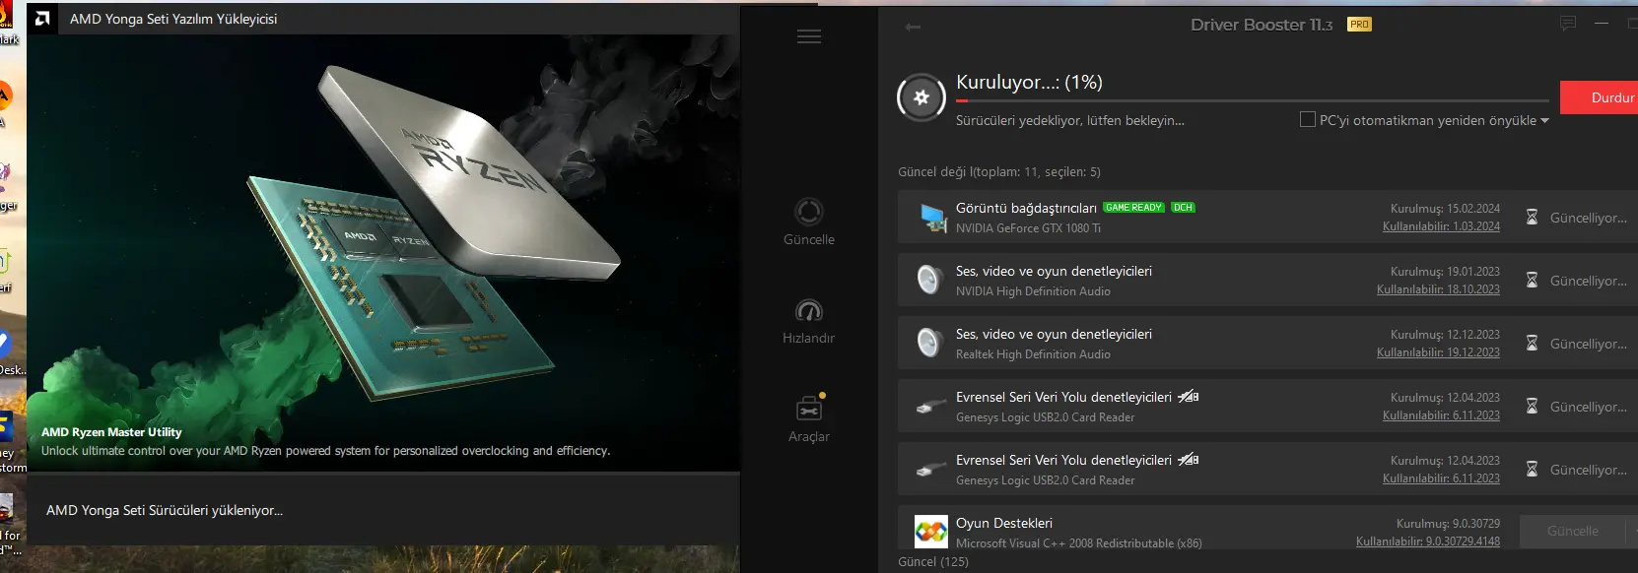Click the GAME READY badge
The image size is (1638, 573).
[1133, 208]
